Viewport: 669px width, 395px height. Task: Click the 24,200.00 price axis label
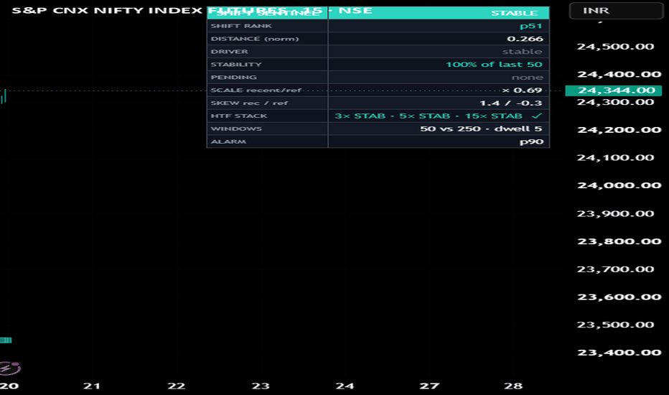point(619,130)
